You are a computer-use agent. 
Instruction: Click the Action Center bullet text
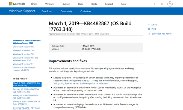click(97, 89)
